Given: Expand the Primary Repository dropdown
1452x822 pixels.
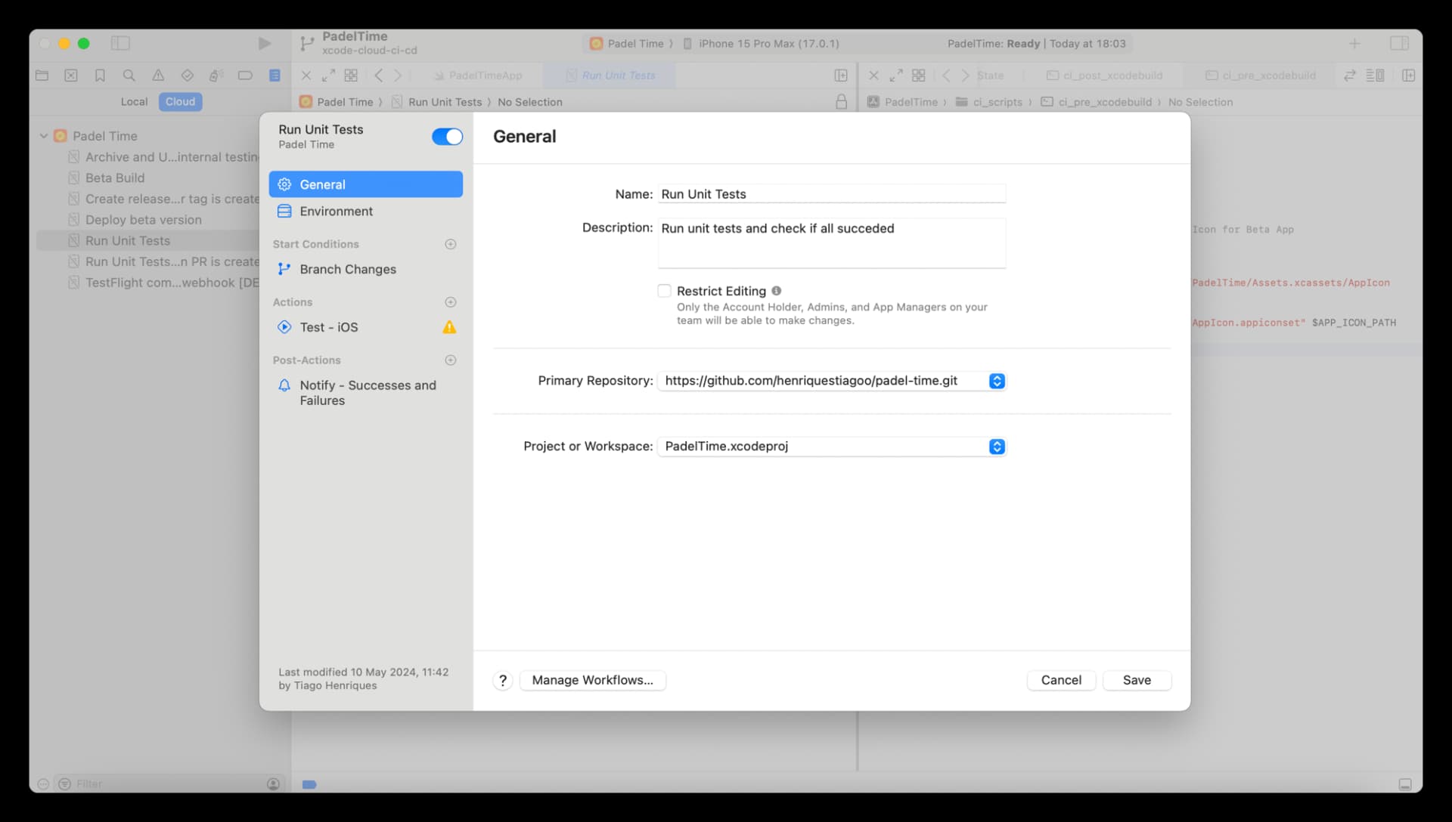Looking at the screenshot, I should pos(995,381).
